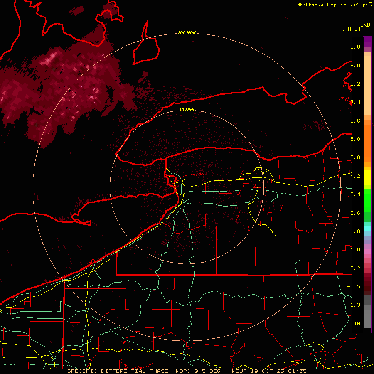Screen dimensions: 374x374
Task: Click the -1.3 scale value
Action: tap(354, 305)
